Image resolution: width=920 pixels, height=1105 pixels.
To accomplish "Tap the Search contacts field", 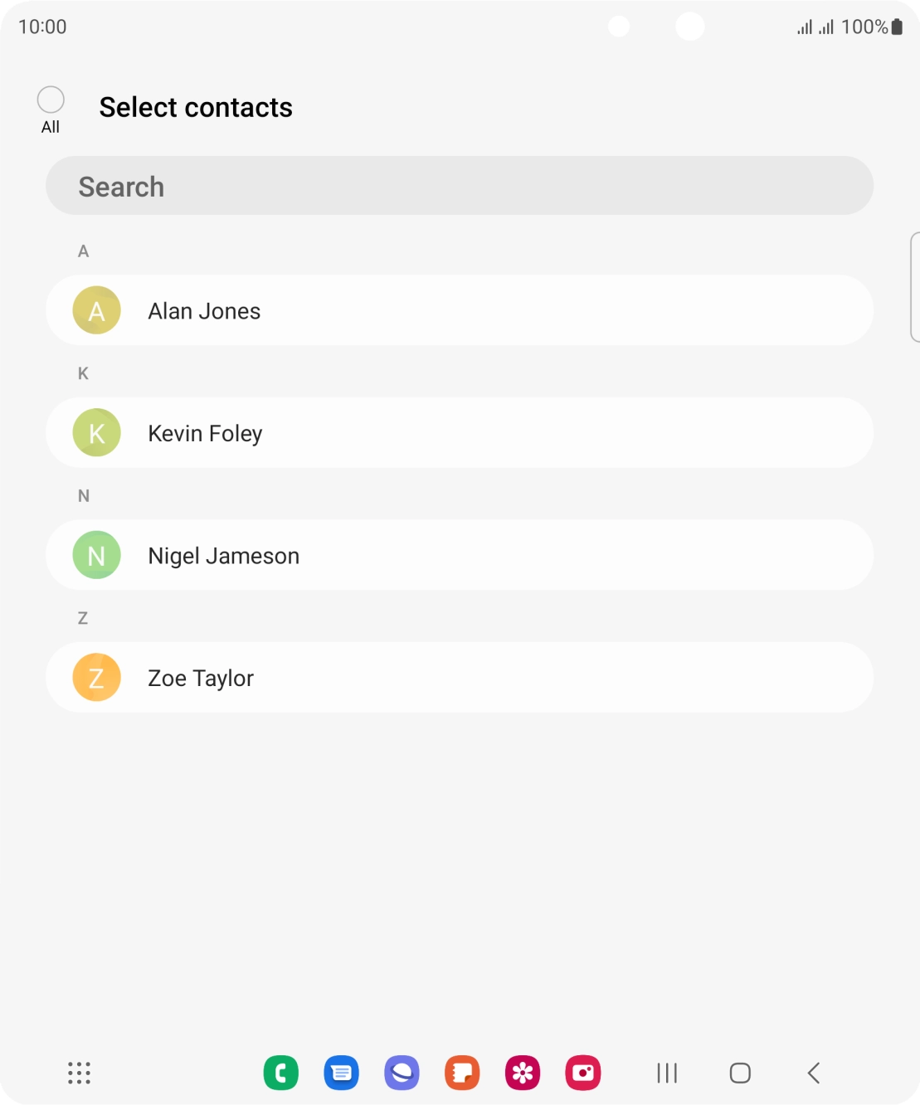I will tap(459, 186).
